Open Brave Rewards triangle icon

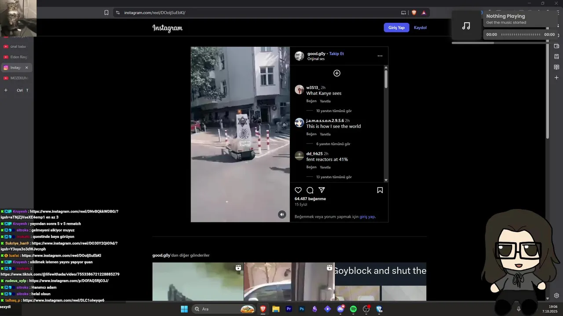coord(424,13)
